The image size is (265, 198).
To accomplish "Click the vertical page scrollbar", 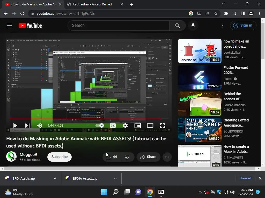I will (x=263, y=41).
